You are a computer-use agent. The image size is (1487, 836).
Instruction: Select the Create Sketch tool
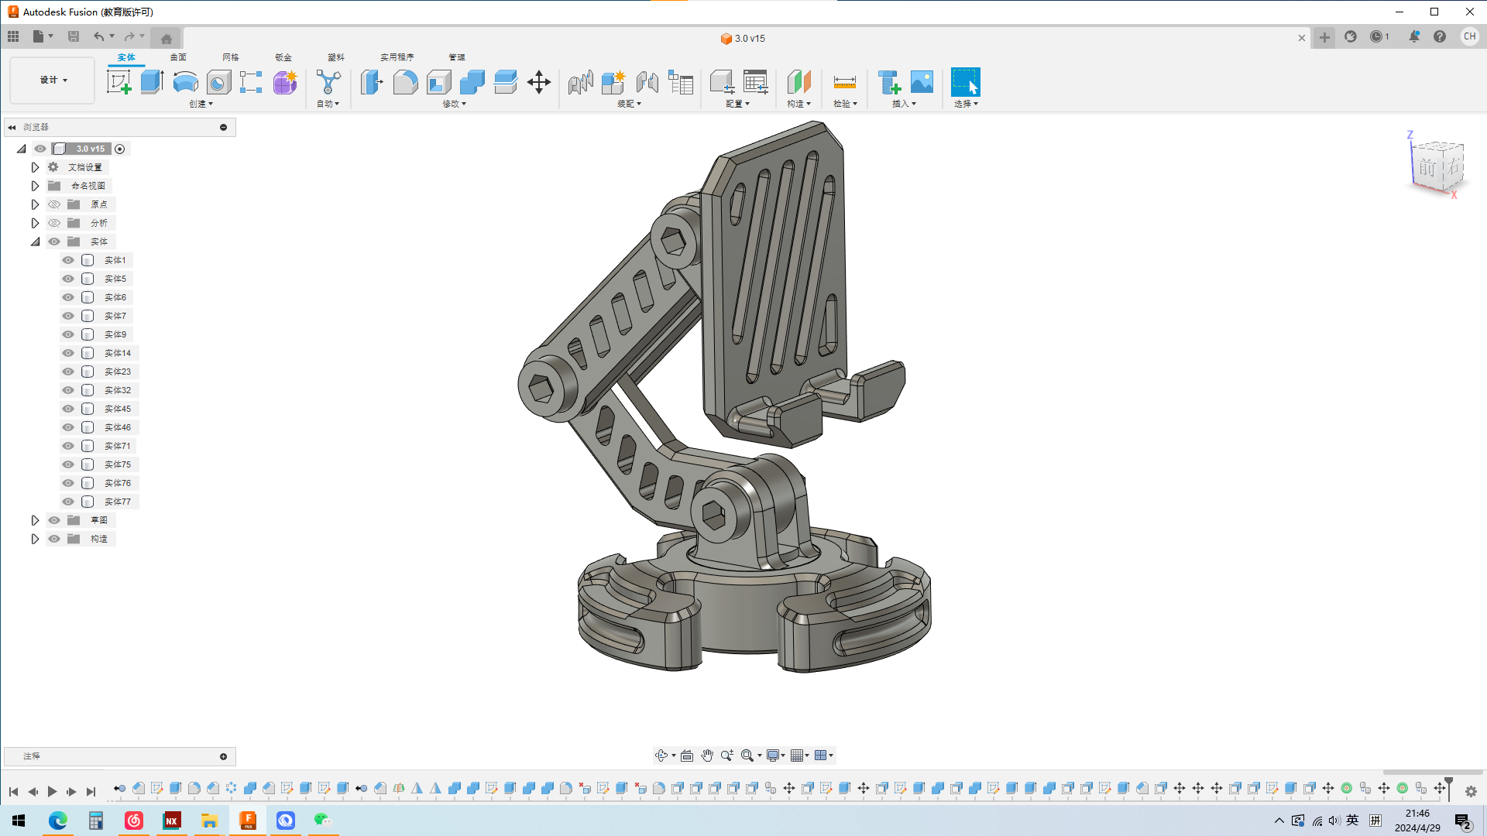click(118, 82)
